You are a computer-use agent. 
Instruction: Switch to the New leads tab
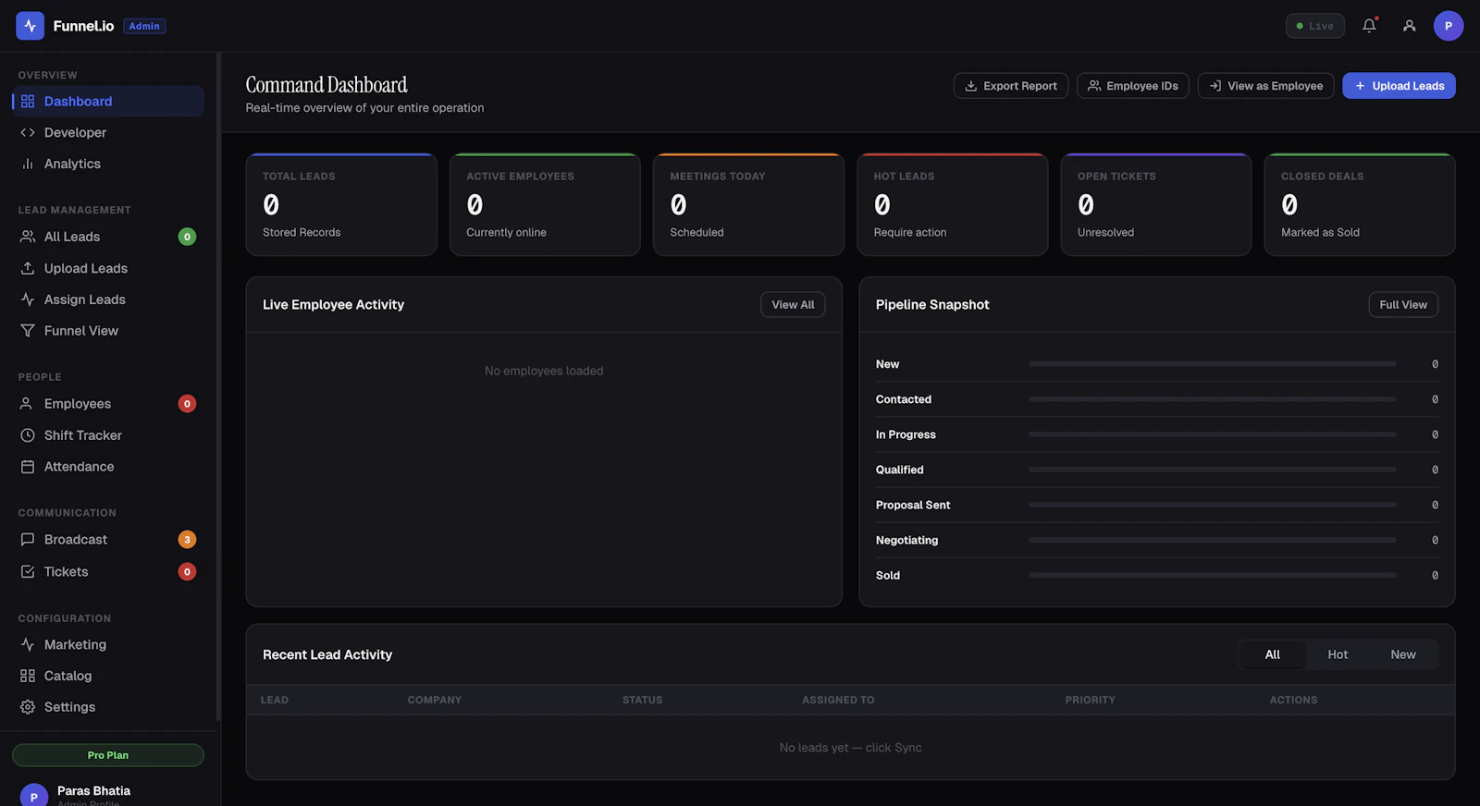click(x=1403, y=654)
